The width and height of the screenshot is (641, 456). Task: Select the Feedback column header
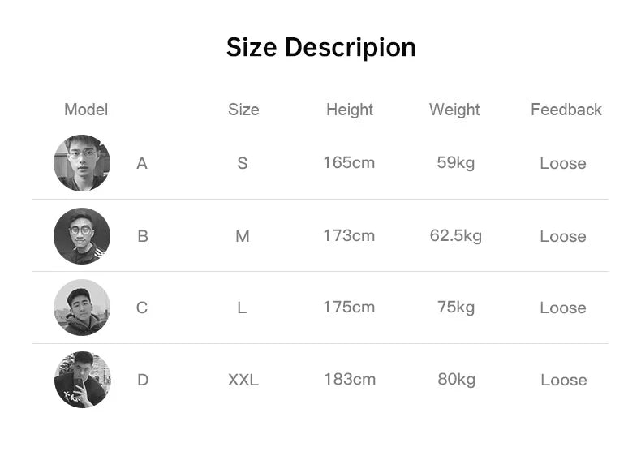pyautogui.click(x=566, y=110)
